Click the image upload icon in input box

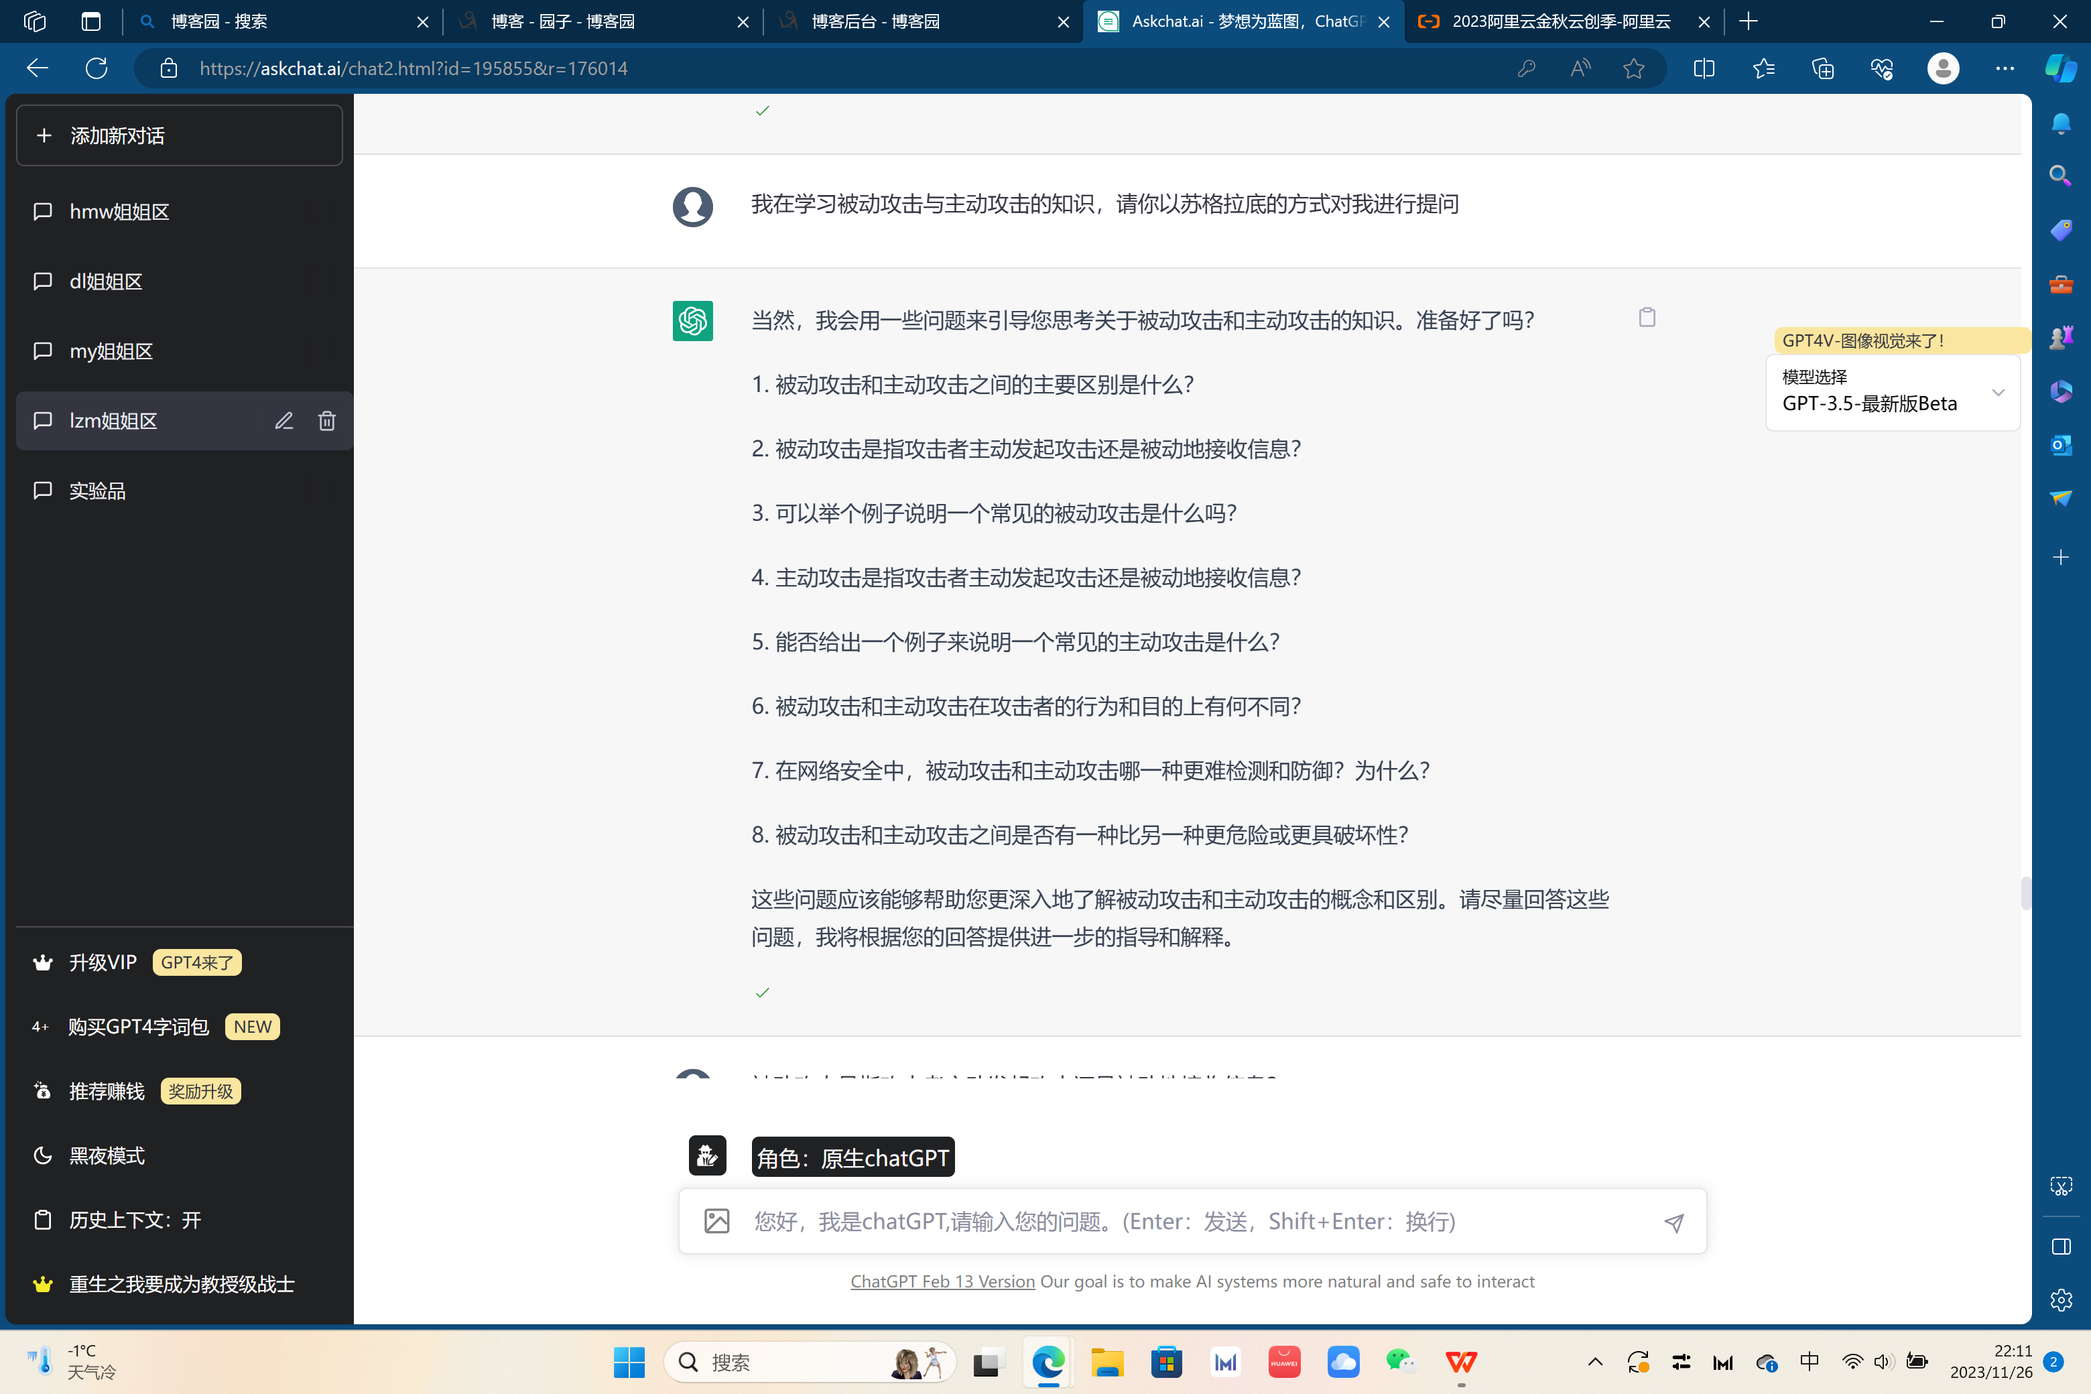pos(716,1222)
